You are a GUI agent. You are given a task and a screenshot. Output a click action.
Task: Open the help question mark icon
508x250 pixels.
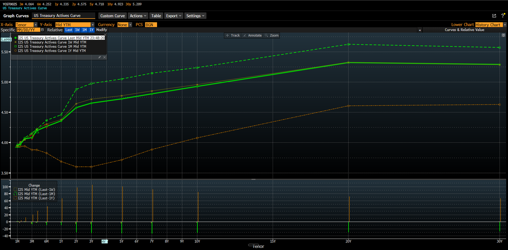502,16
